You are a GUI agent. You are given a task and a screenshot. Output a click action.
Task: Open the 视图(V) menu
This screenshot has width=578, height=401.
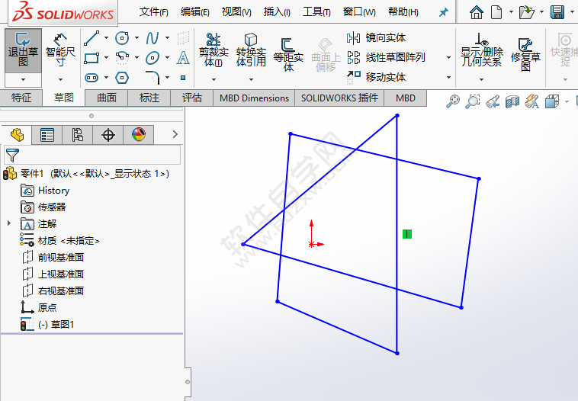236,12
